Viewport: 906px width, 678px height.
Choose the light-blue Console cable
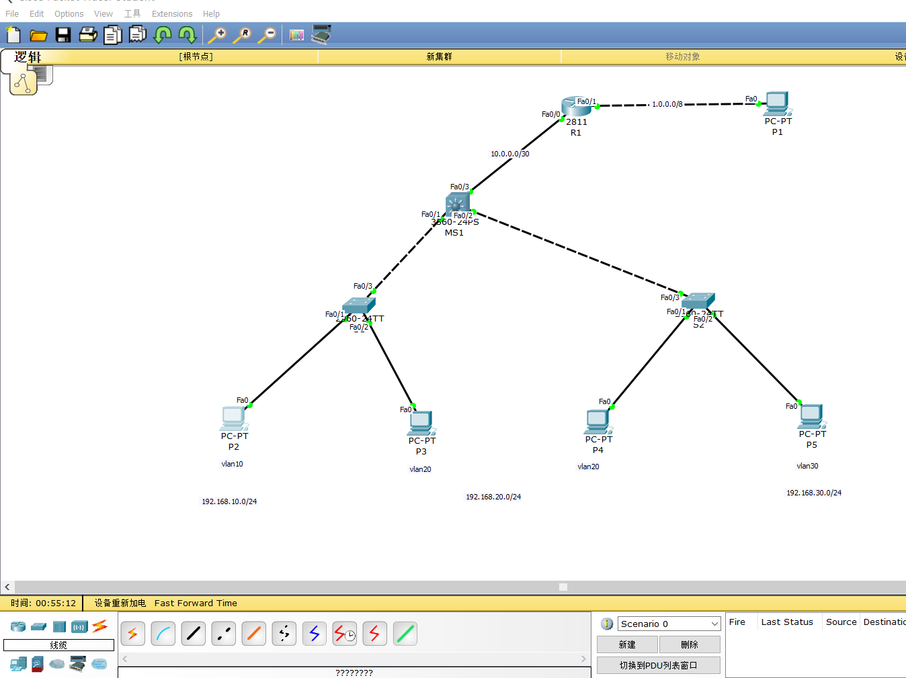coord(163,634)
